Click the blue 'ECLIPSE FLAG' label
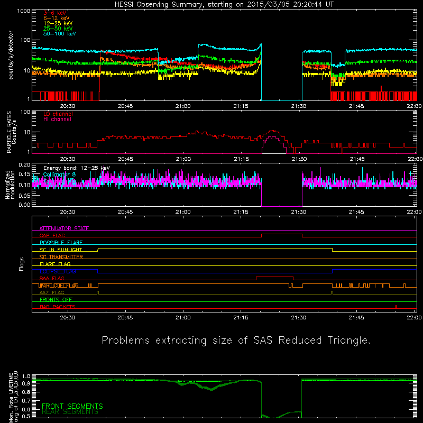 [x=58, y=271]
